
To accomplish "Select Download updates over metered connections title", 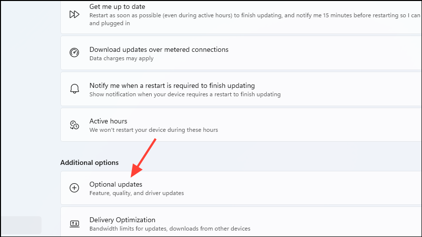I will coord(159,49).
